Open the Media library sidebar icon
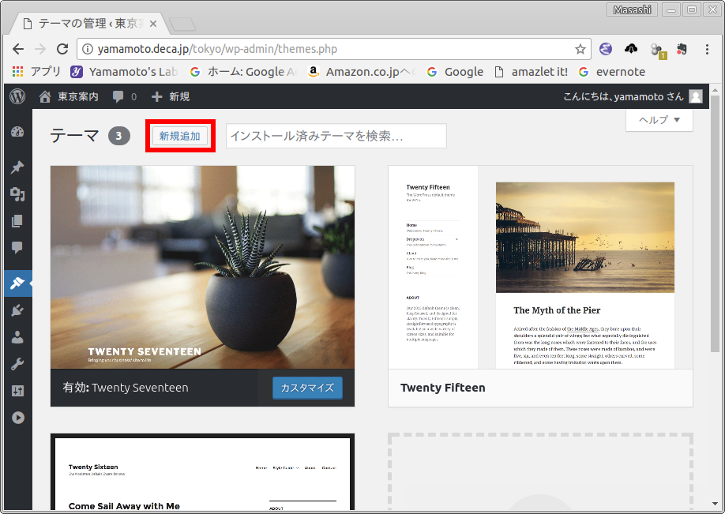 (17, 194)
